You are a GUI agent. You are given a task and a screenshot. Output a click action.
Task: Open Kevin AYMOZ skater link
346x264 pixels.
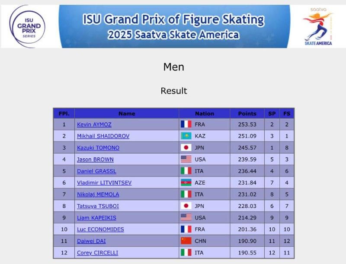(94, 125)
